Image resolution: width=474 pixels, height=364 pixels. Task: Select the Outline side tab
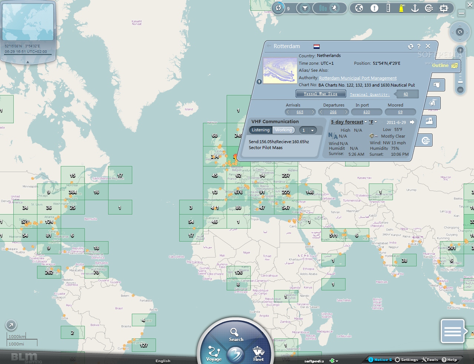[446, 65]
